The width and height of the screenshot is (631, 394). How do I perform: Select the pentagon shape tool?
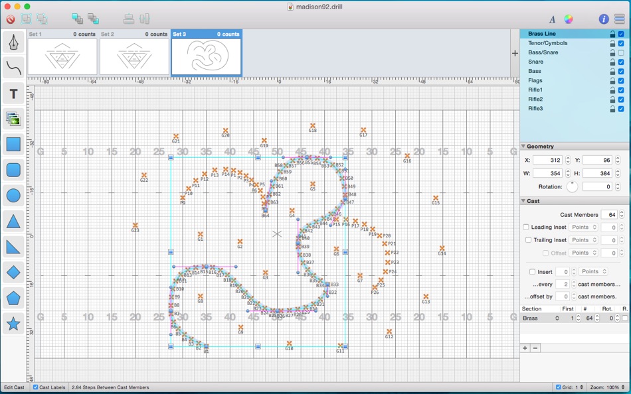coord(13,298)
